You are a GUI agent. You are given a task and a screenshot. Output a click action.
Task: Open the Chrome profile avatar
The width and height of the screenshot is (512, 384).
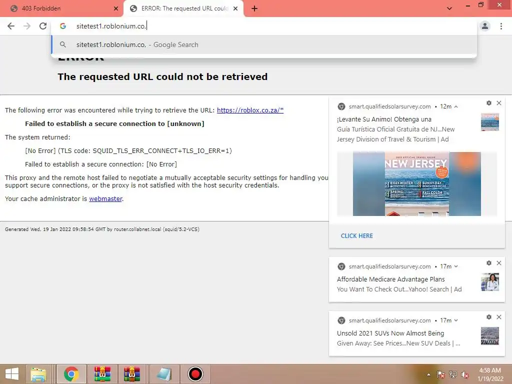[x=485, y=26]
